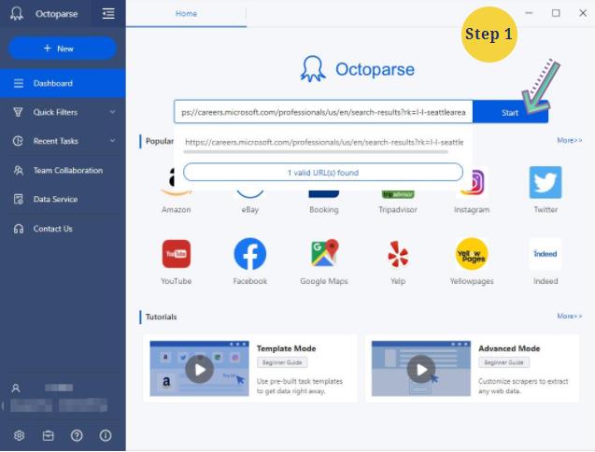Open help with the question mark icon
Screen dimensions: 595x452
[77, 436]
